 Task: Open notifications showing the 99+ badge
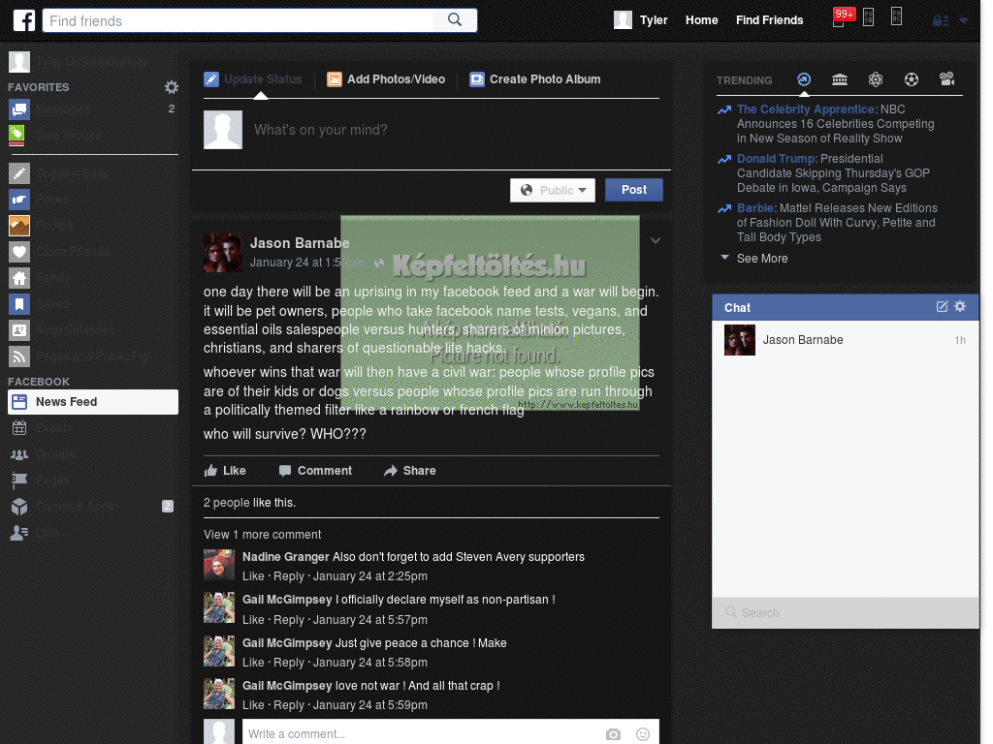coord(842,17)
